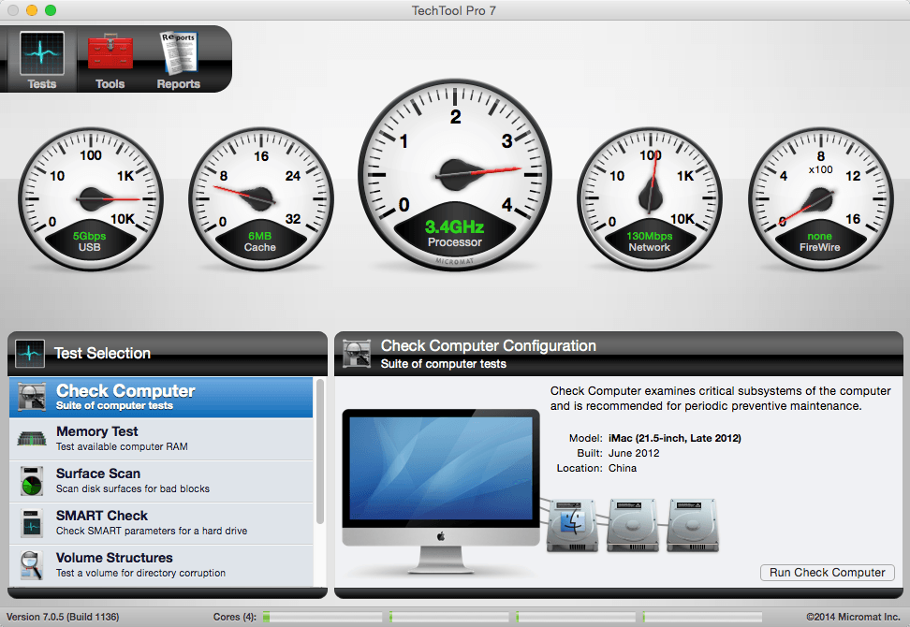Viewport: 910px width, 627px height.
Task: Run Check Computer button
Action: [827, 573]
